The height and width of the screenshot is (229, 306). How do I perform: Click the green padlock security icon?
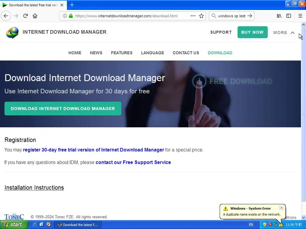[x=71, y=16]
